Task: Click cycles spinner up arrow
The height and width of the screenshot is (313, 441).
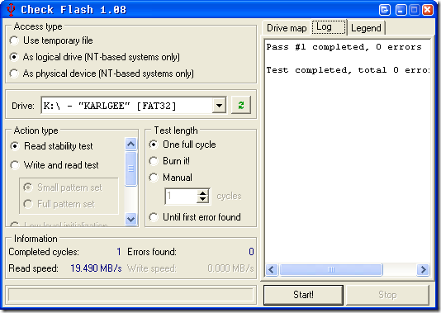Action: click(202, 193)
